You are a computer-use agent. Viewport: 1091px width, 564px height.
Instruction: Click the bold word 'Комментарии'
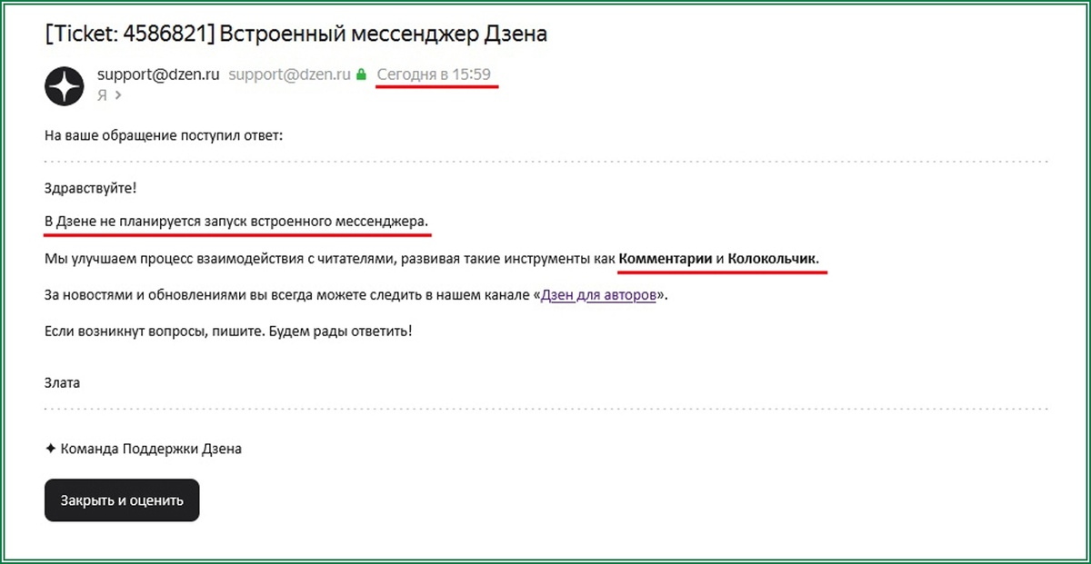pyautogui.click(x=666, y=256)
